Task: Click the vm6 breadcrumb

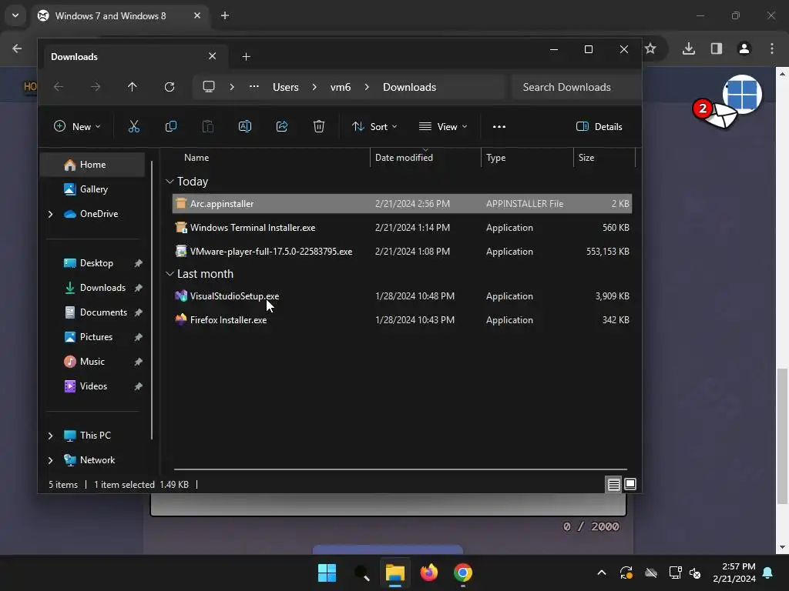Action: point(341,87)
